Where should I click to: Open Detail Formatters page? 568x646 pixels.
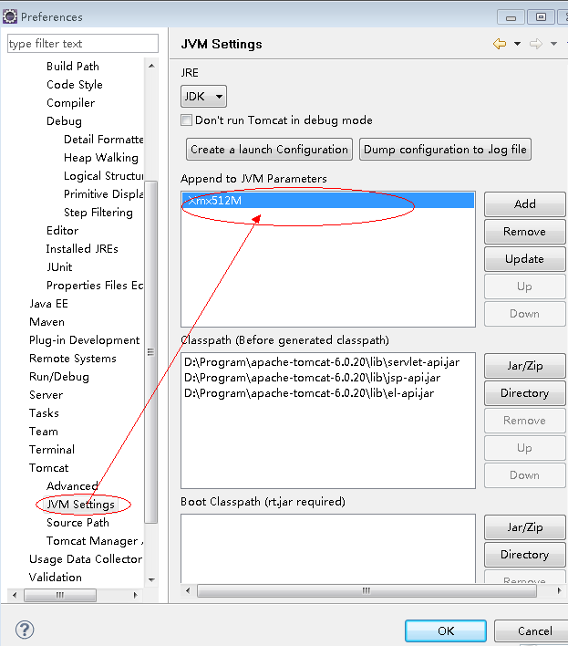click(104, 140)
